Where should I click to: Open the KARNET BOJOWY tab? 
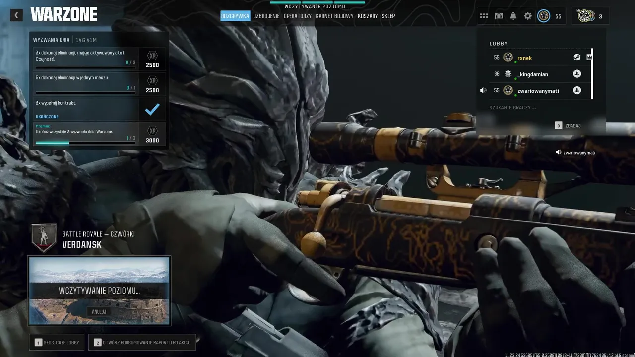click(x=335, y=16)
